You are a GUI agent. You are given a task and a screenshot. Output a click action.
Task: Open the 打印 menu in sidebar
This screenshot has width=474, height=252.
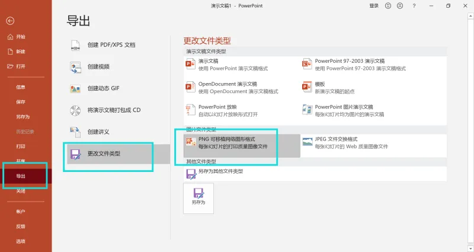coord(21,146)
